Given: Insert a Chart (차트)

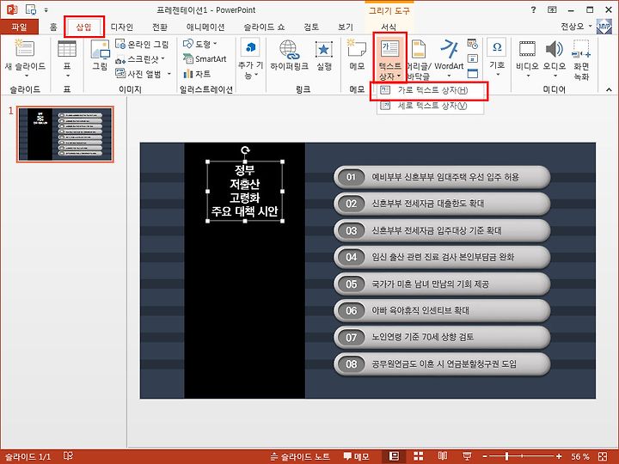Looking at the screenshot, I should point(197,74).
